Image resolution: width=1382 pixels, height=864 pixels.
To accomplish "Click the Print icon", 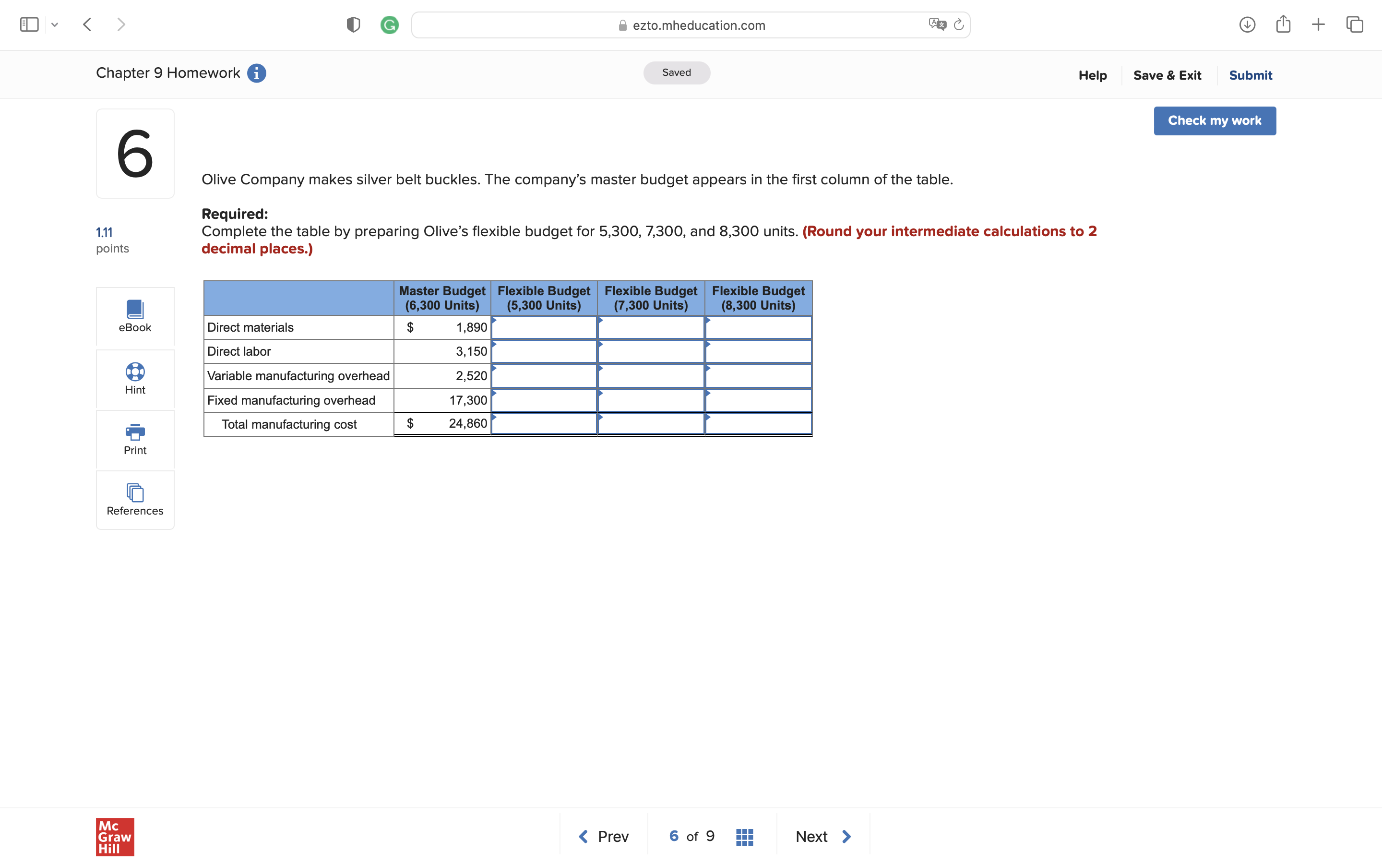I will click(135, 432).
